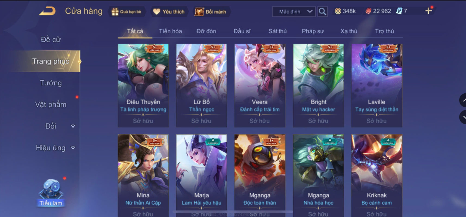Switch to the Sát thủ tab
466x217 pixels.
tap(277, 31)
